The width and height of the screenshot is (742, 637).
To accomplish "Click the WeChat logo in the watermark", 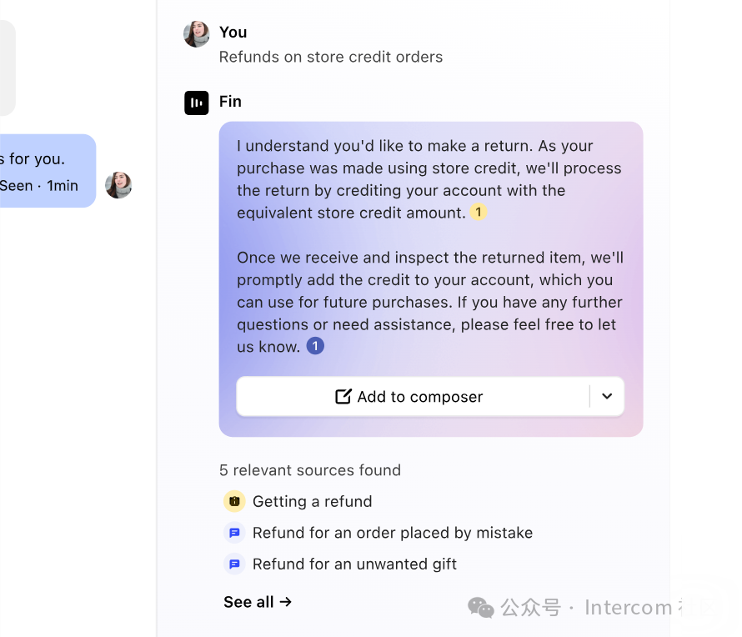I will (x=481, y=607).
